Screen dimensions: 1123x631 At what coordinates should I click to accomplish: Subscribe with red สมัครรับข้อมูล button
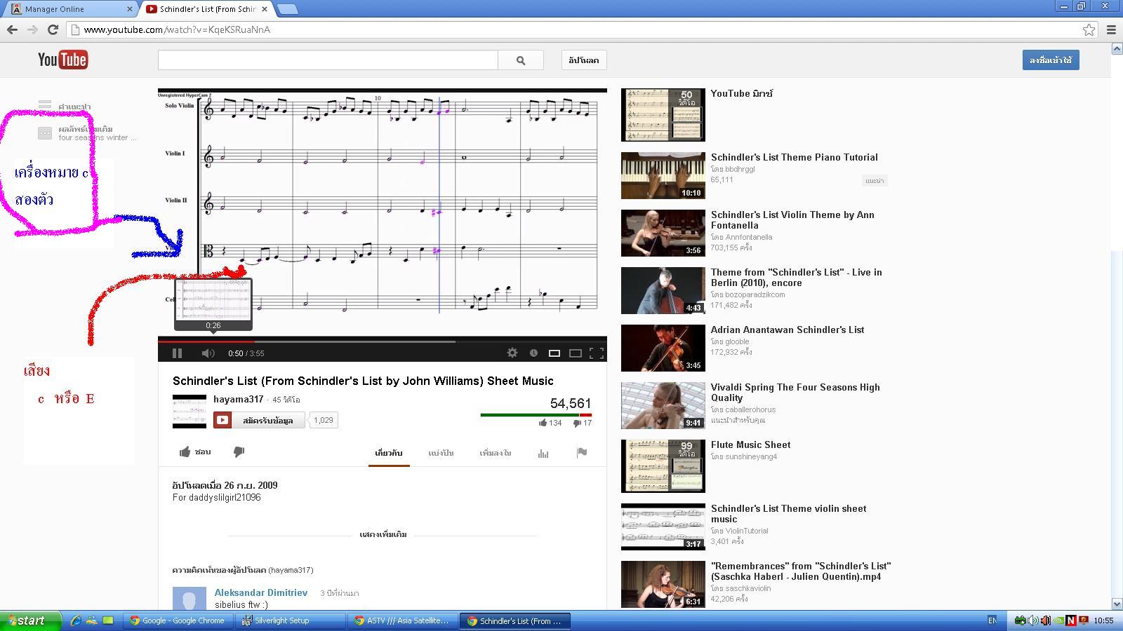259,420
